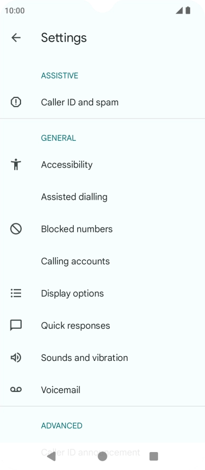The height and width of the screenshot is (470, 205).
Task: Tap the Display options list icon
Action: click(x=16, y=293)
